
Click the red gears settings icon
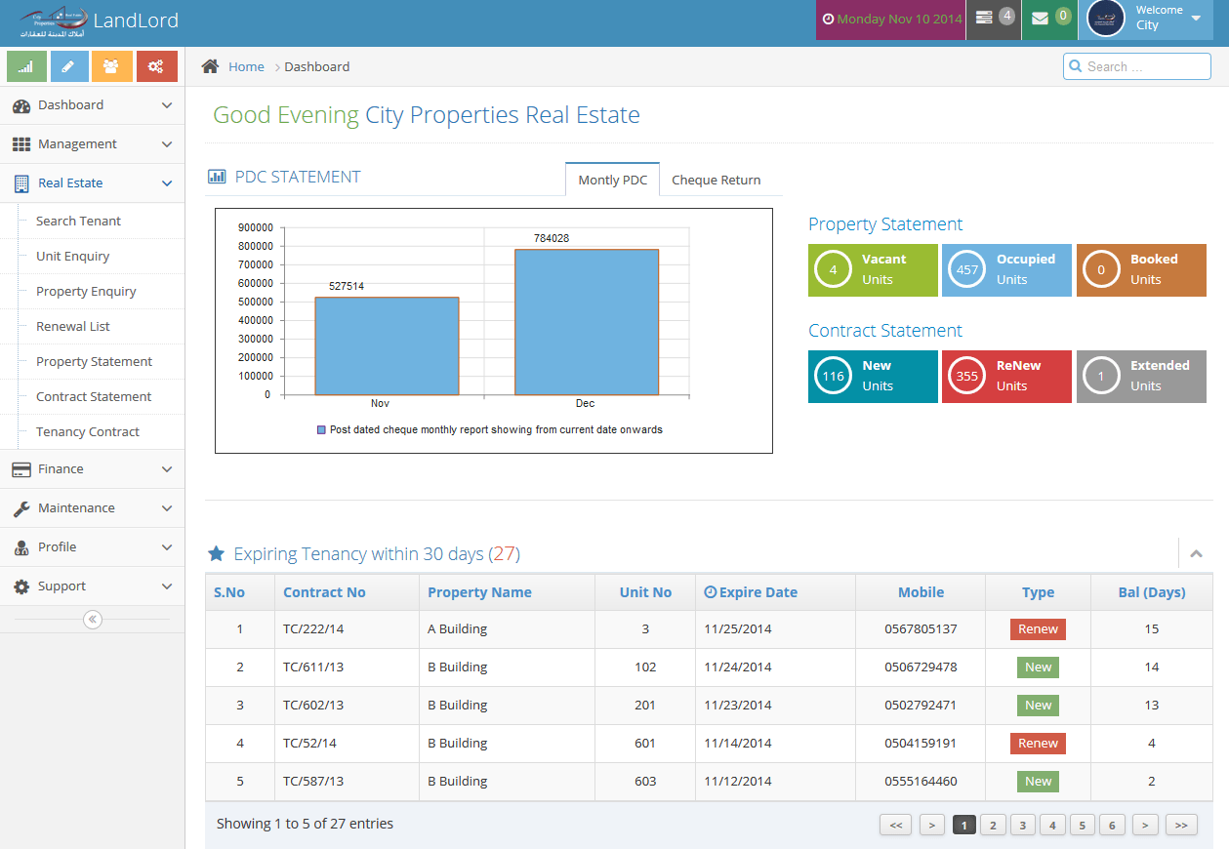[x=156, y=65]
